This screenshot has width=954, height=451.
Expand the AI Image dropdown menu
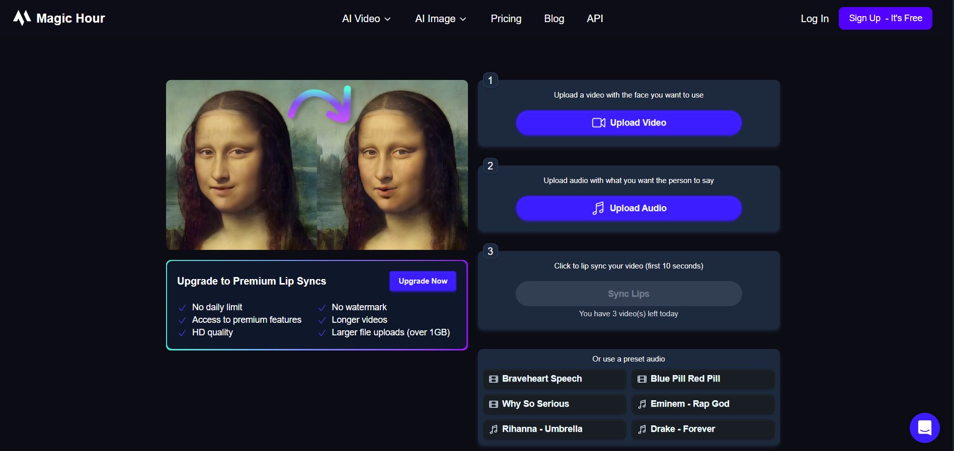coord(440,19)
